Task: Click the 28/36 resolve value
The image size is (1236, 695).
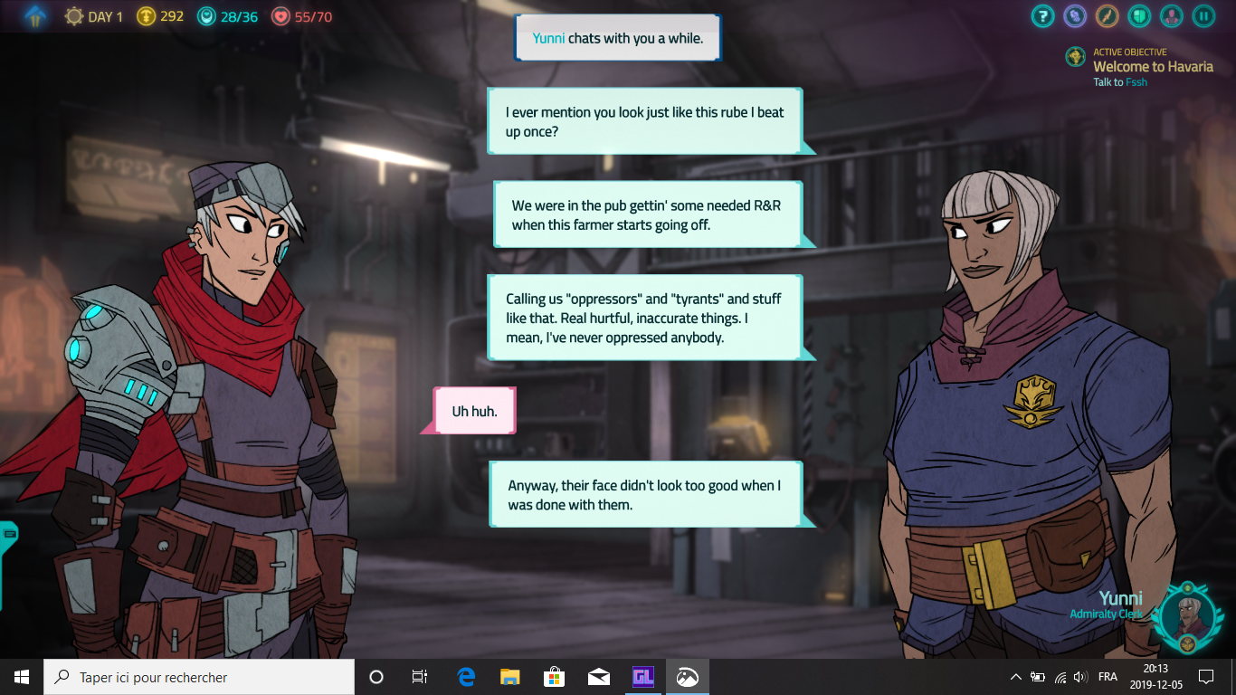Action: click(x=240, y=16)
